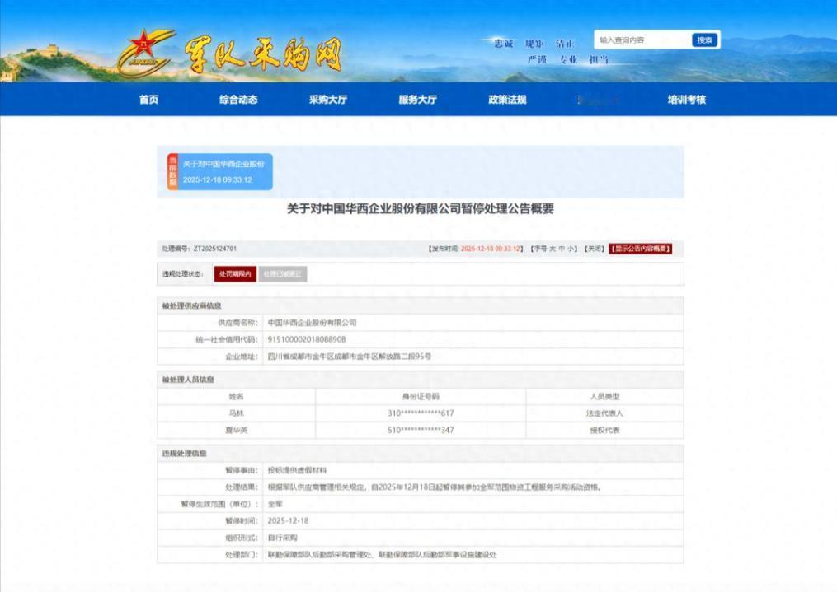Set font size to 小

[x=571, y=249]
